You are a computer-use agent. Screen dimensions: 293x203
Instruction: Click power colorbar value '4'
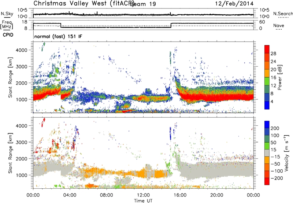point(272,101)
